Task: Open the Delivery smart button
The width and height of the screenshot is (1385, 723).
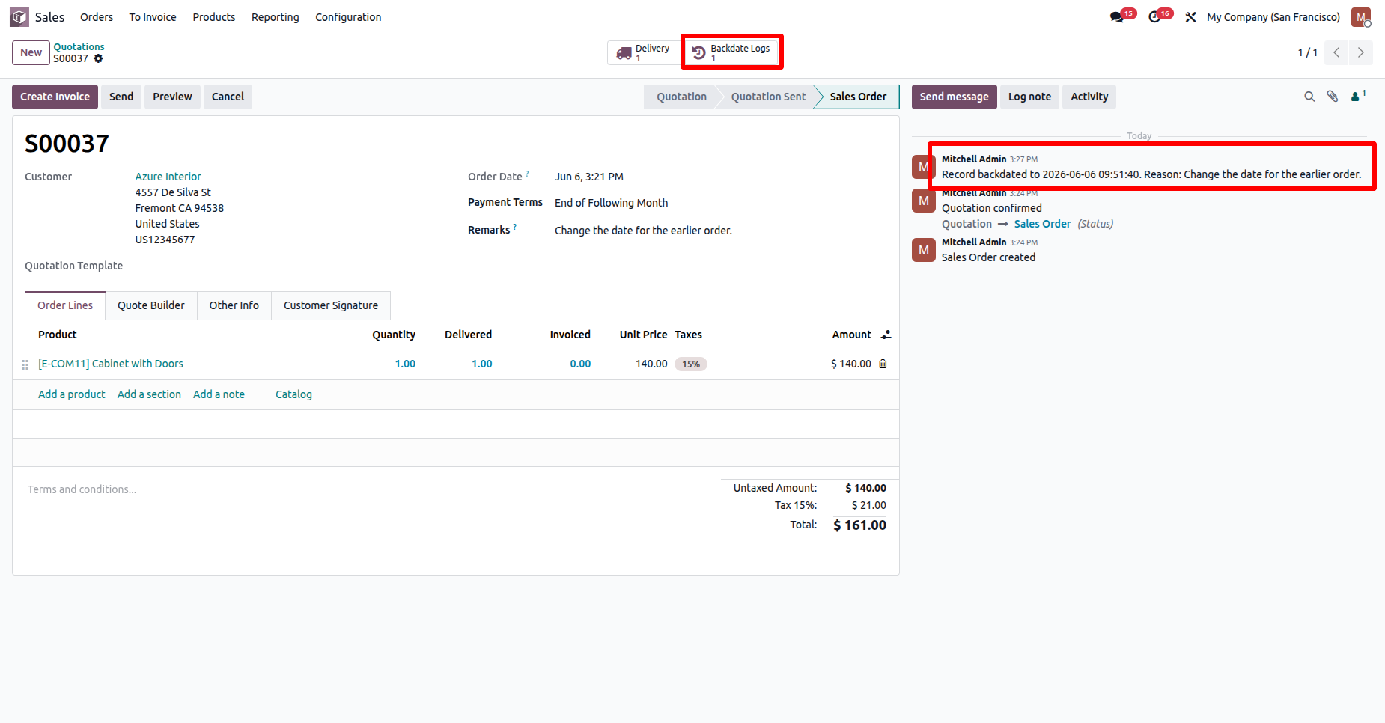Action: (x=642, y=52)
